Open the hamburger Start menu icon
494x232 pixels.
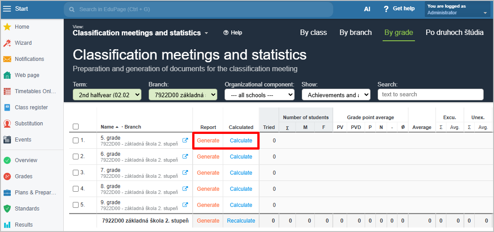(x=7, y=9)
